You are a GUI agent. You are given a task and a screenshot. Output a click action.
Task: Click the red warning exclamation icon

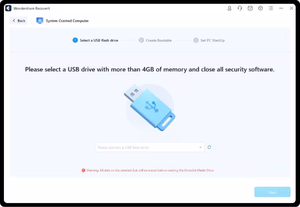tap(83, 170)
